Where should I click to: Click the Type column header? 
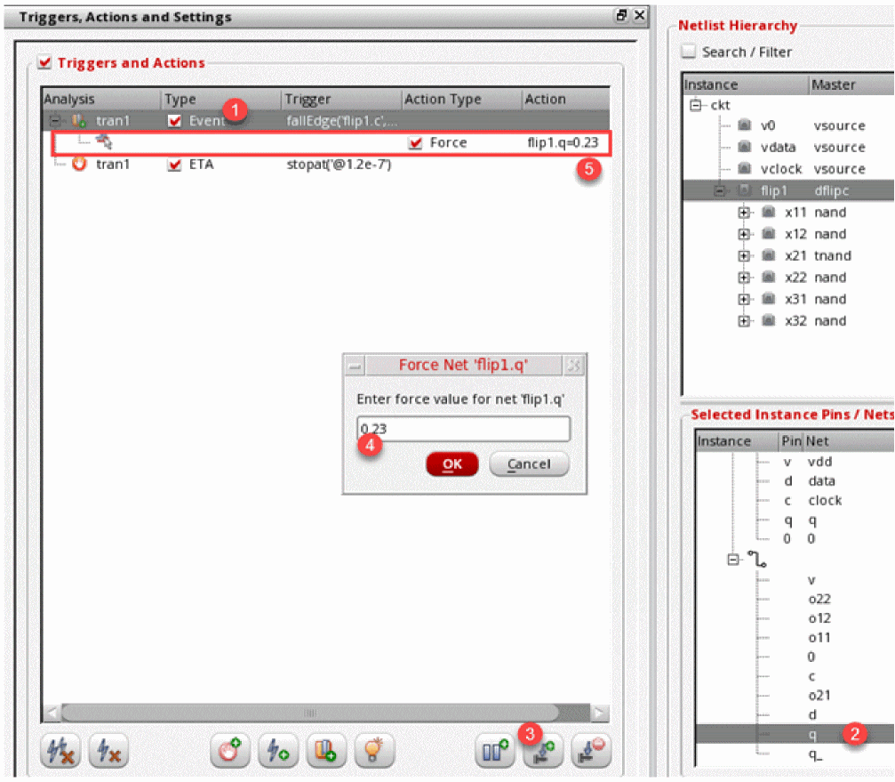click(x=221, y=99)
